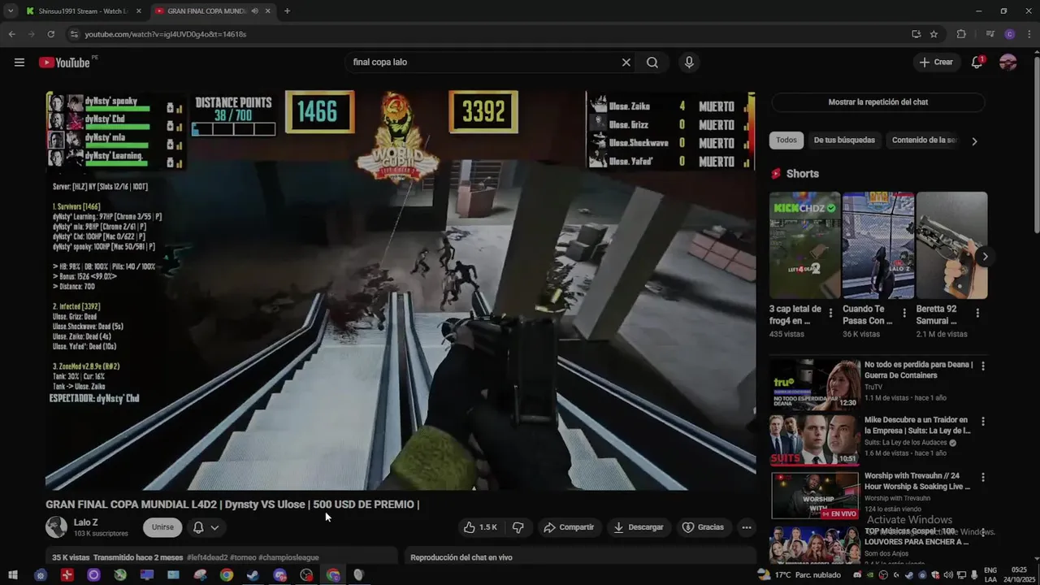Select the Todos filter chip

786,141
